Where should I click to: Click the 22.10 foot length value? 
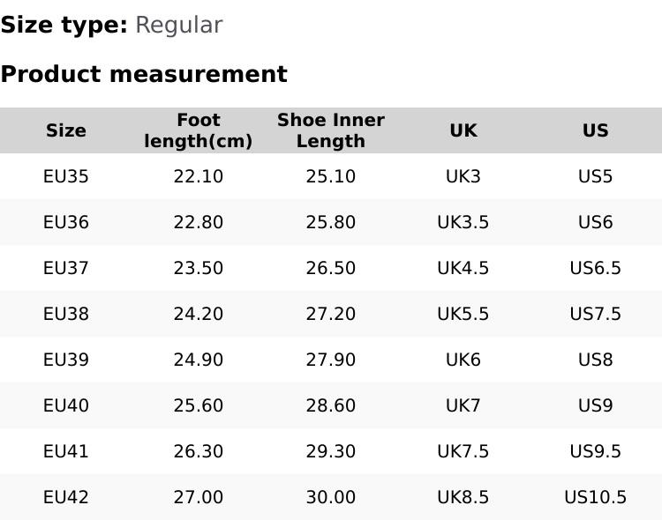pos(199,176)
